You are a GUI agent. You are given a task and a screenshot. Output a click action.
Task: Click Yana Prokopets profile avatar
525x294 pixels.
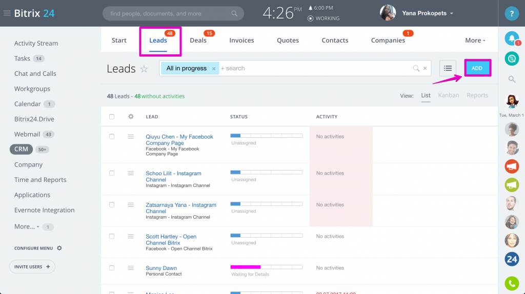click(x=388, y=13)
